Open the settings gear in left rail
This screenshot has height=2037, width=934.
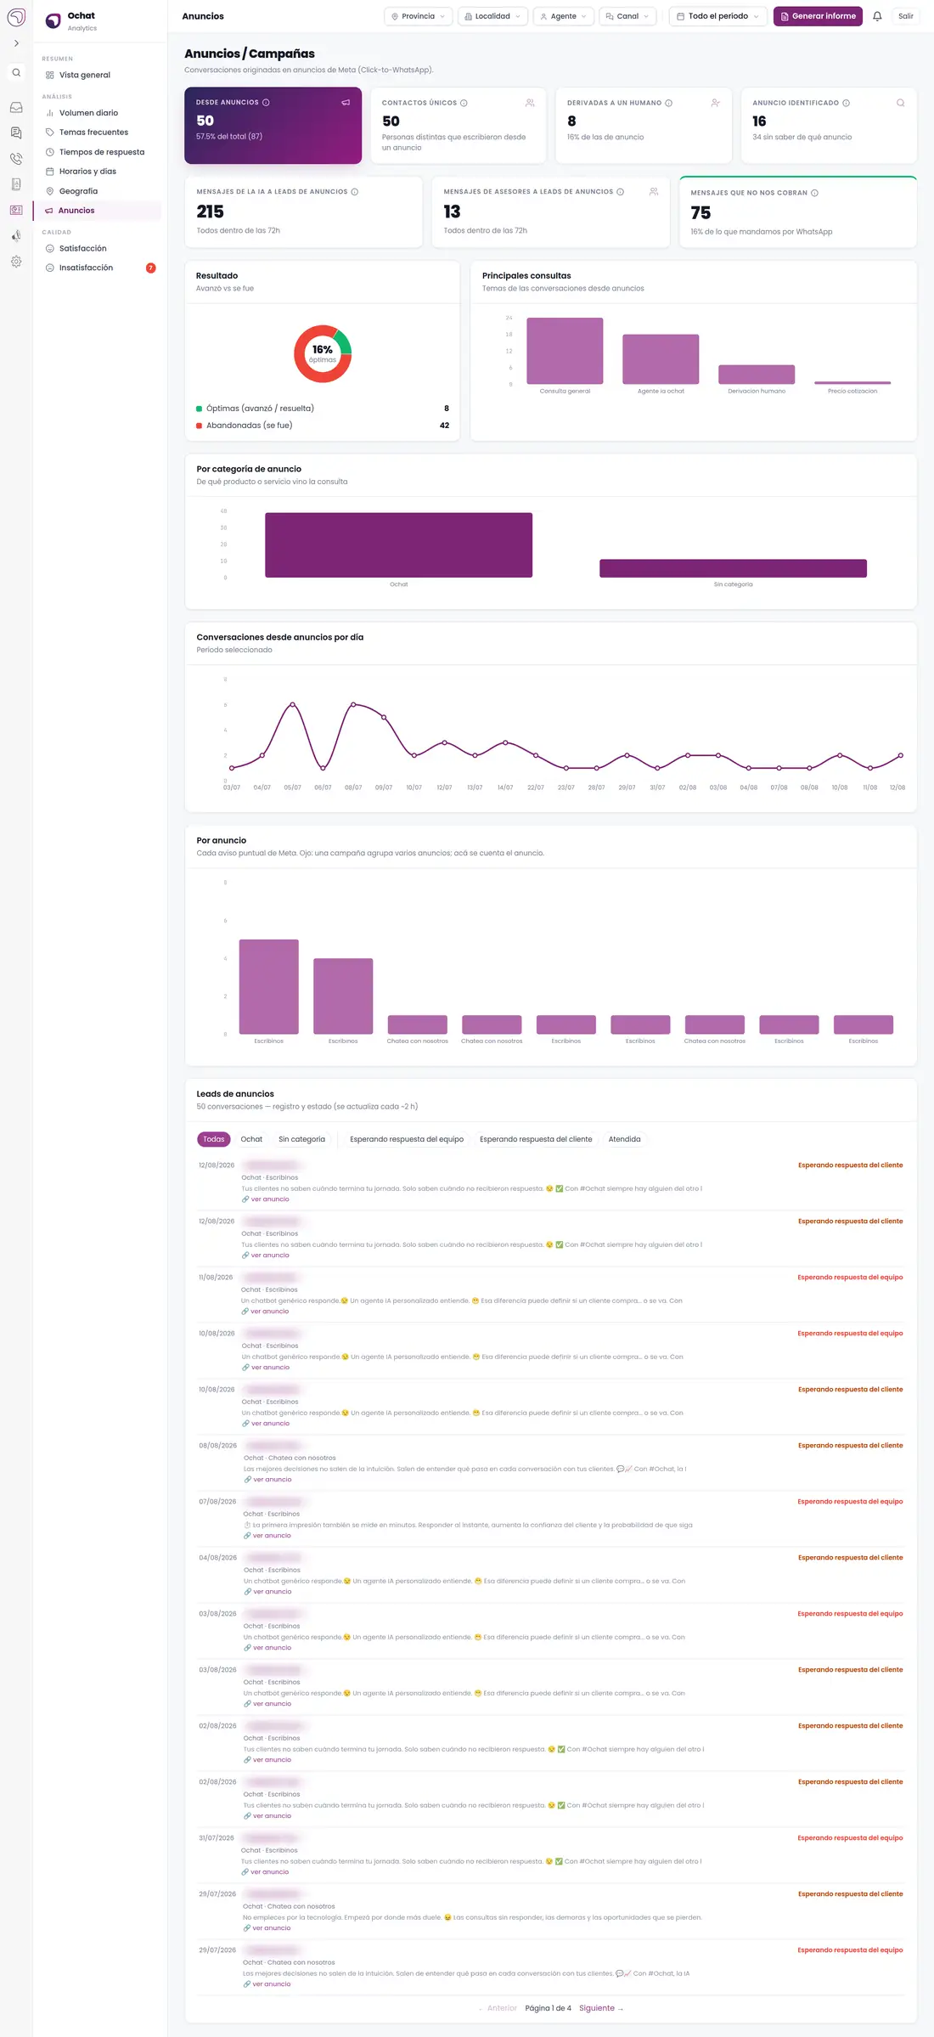coord(16,262)
